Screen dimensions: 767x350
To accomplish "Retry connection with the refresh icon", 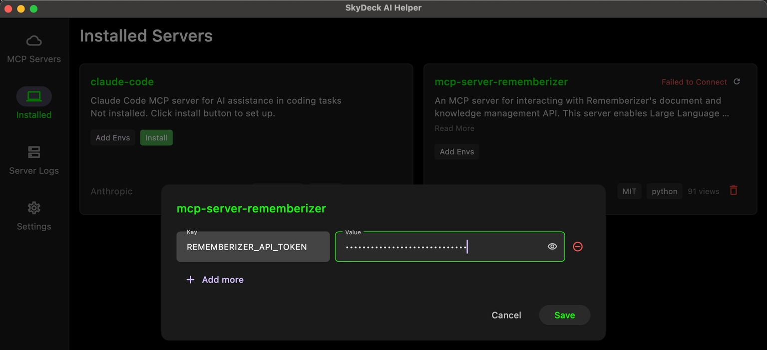I will 737,81.
